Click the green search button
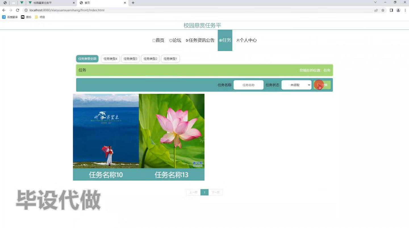 322,85
